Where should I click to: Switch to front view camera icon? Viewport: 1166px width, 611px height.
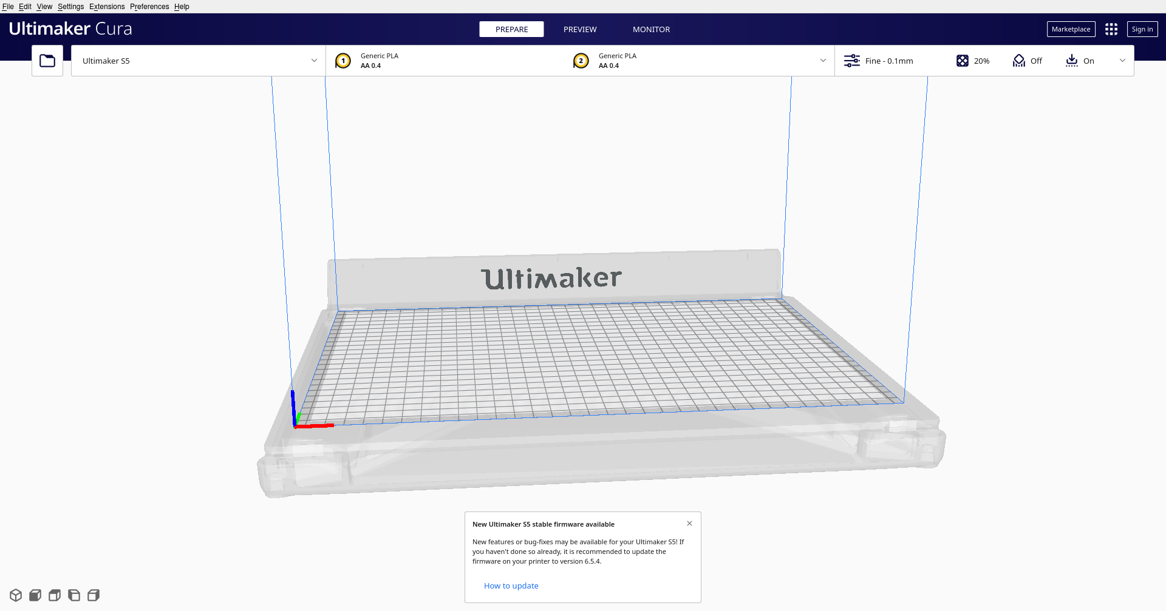(x=35, y=595)
